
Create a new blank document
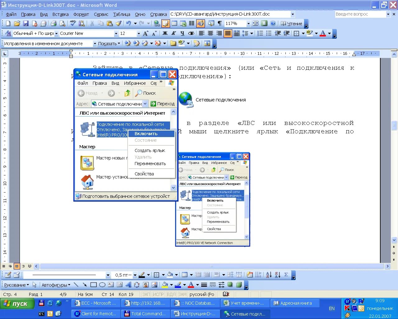(8, 23)
